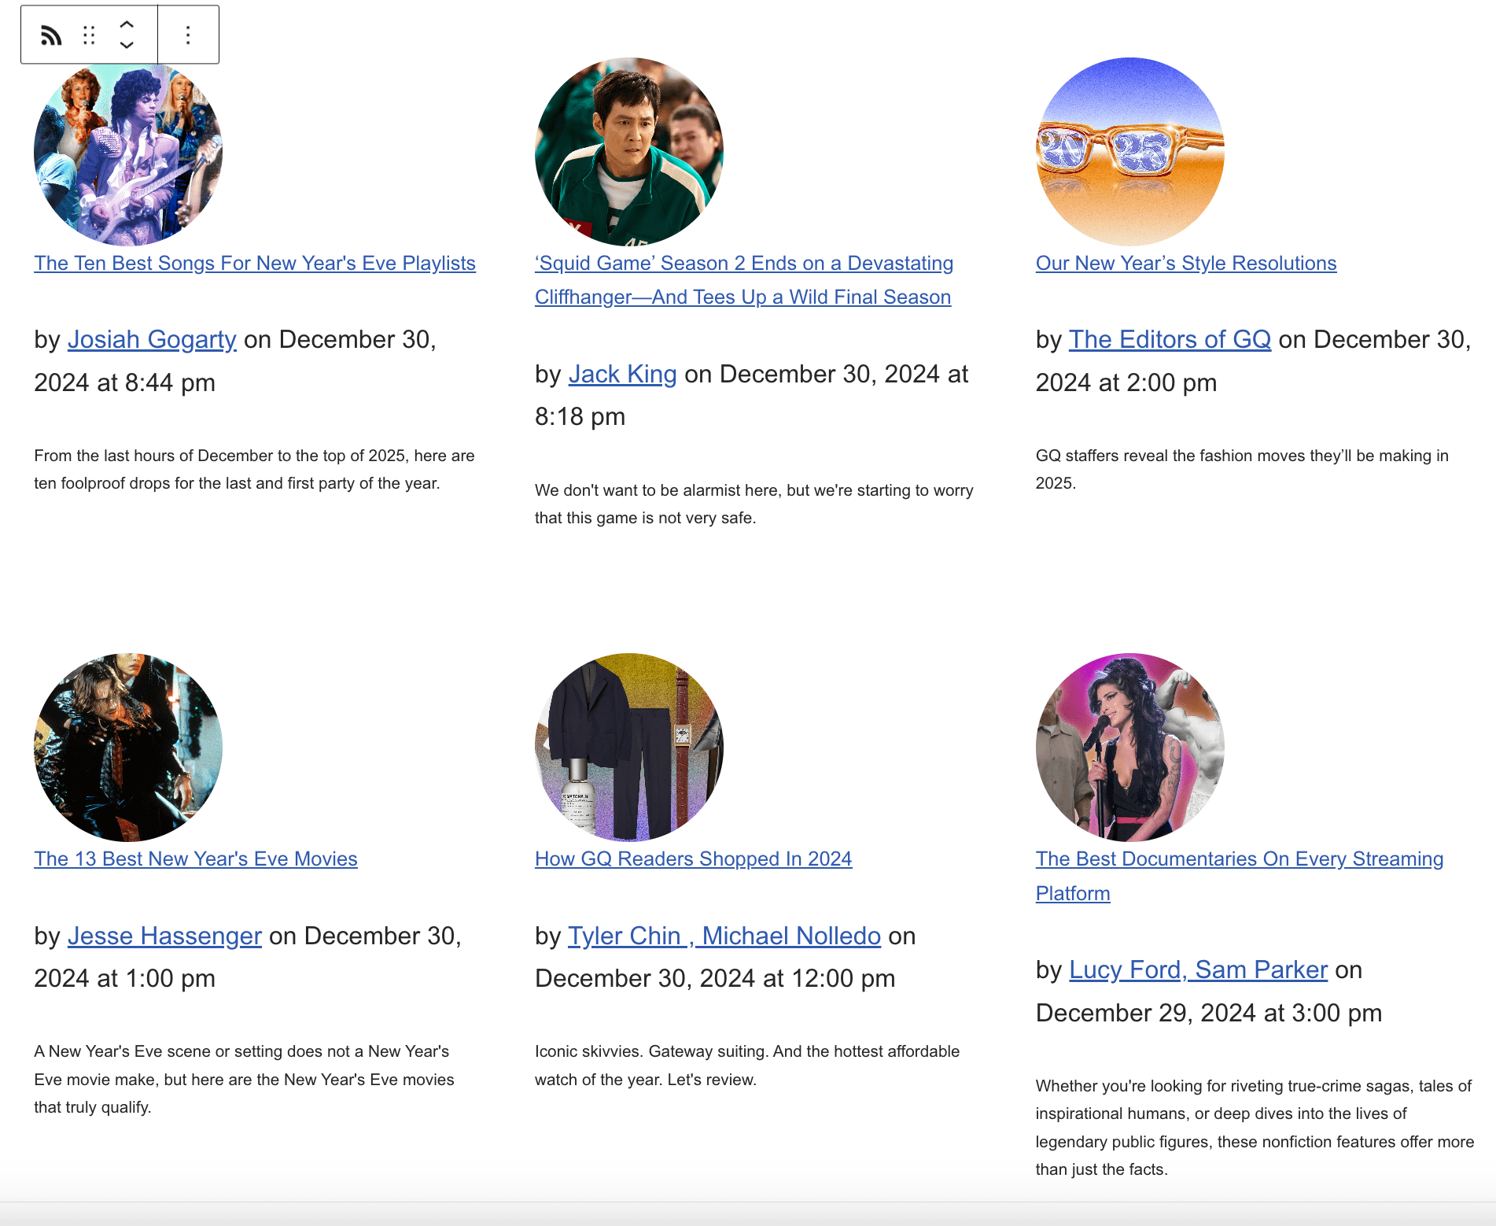The height and width of the screenshot is (1226, 1496).
Task: Click author link Jack King
Action: click(622, 374)
